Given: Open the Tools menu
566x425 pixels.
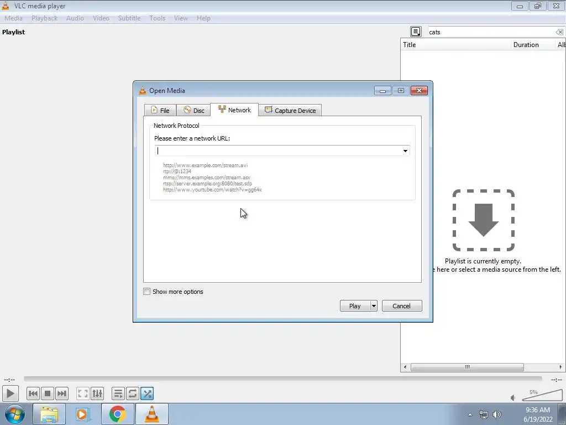Looking at the screenshot, I should pos(158,18).
